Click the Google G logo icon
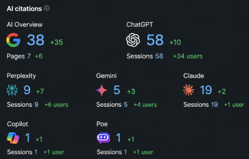 [13, 40]
